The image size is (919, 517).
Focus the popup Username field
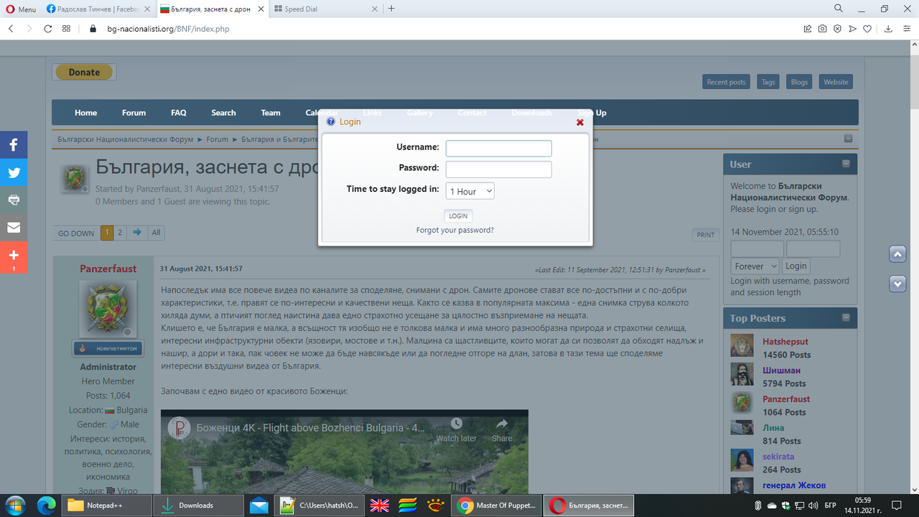tap(498, 148)
